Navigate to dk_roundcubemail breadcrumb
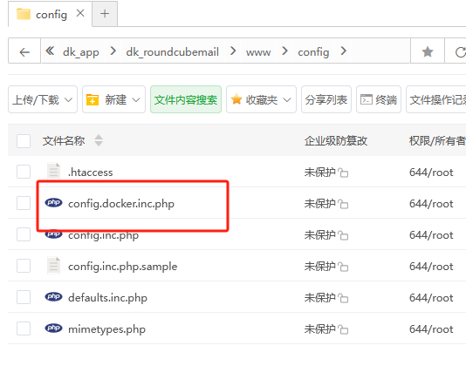466x386 pixels. pyautogui.click(x=173, y=52)
